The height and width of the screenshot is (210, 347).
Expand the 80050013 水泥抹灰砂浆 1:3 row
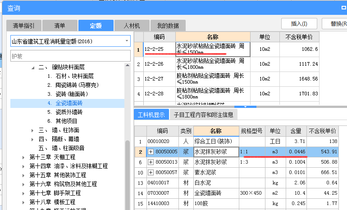coord(151,162)
